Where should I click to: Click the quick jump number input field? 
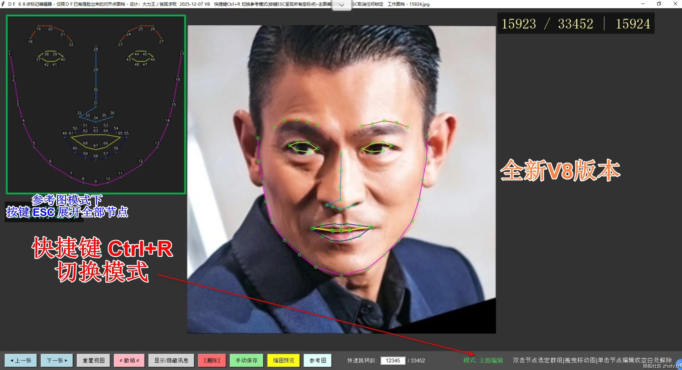point(393,361)
